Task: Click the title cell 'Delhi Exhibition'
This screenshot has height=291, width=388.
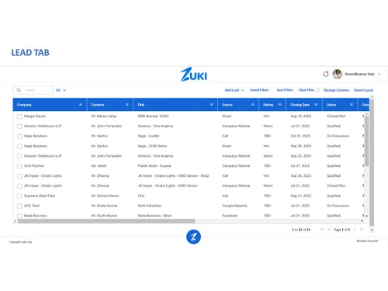Action: point(150,206)
